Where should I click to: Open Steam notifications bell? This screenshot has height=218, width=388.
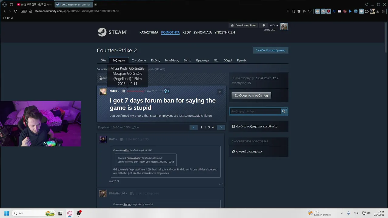pyautogui.click(x=264, y=25)
